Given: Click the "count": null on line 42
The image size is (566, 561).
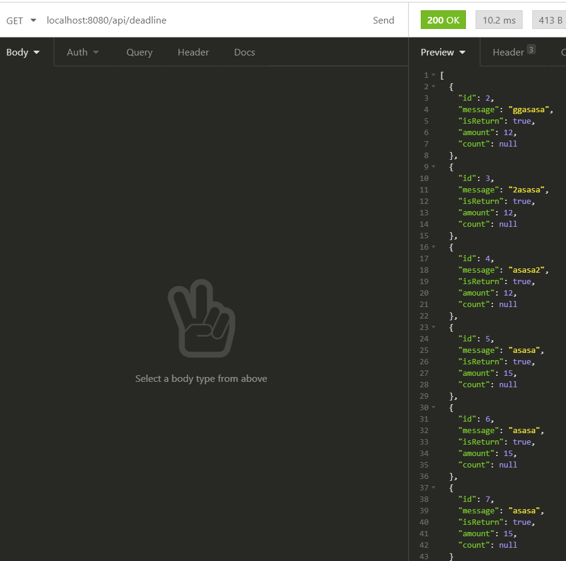Looking at the screenshot, I should 487,545.
